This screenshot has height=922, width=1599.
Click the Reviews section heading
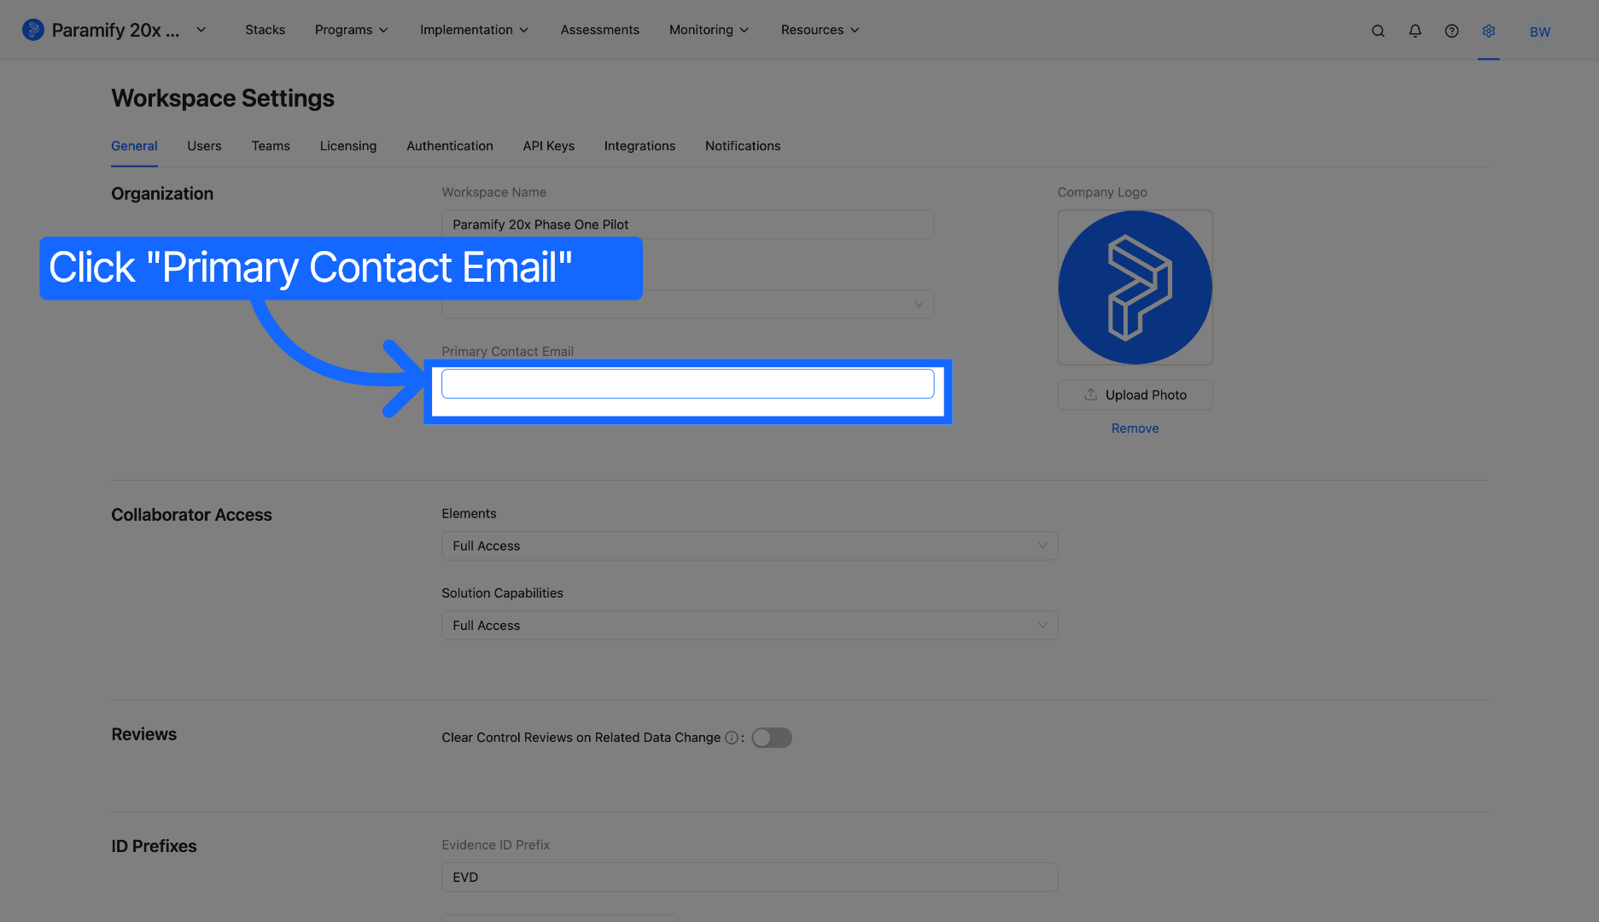click(143, 734)
